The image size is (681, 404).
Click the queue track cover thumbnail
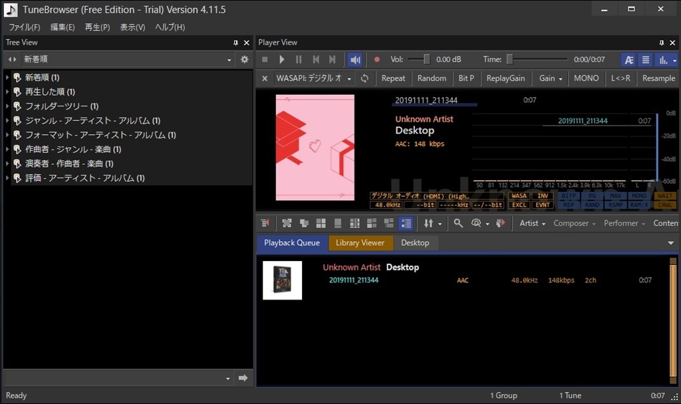282,280
